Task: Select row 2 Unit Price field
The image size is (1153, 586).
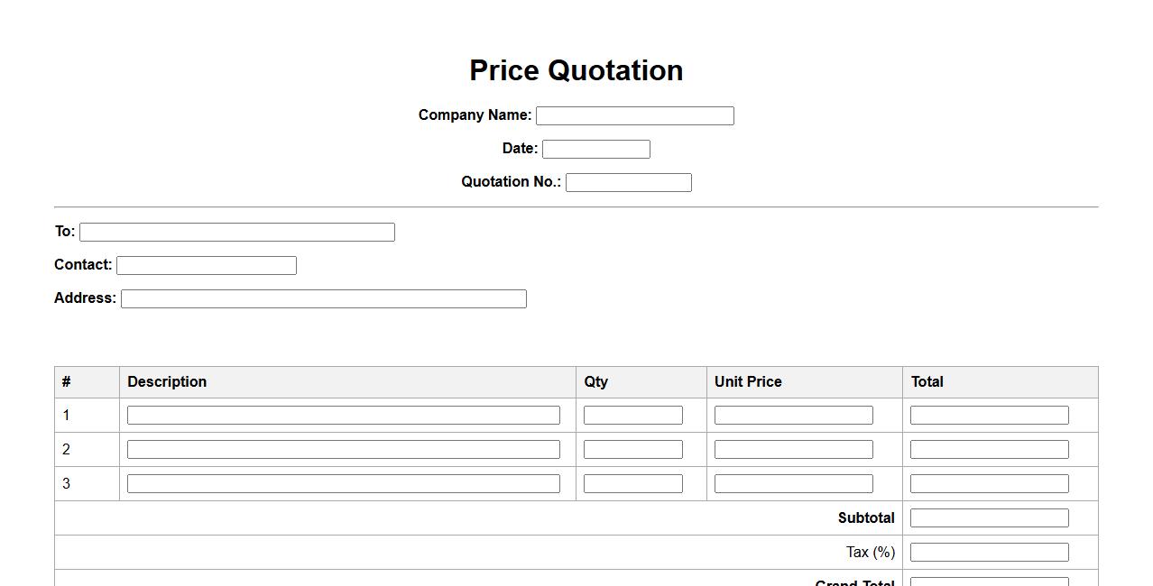Action: 793,449
